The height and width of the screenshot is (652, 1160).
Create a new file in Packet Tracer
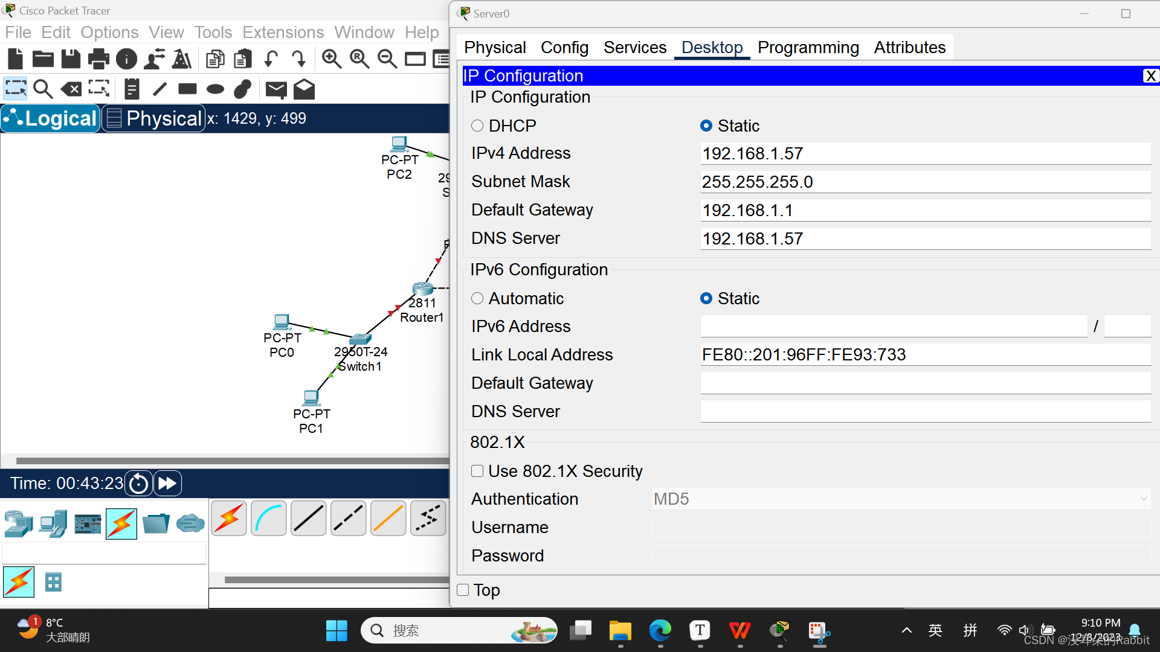15,59
